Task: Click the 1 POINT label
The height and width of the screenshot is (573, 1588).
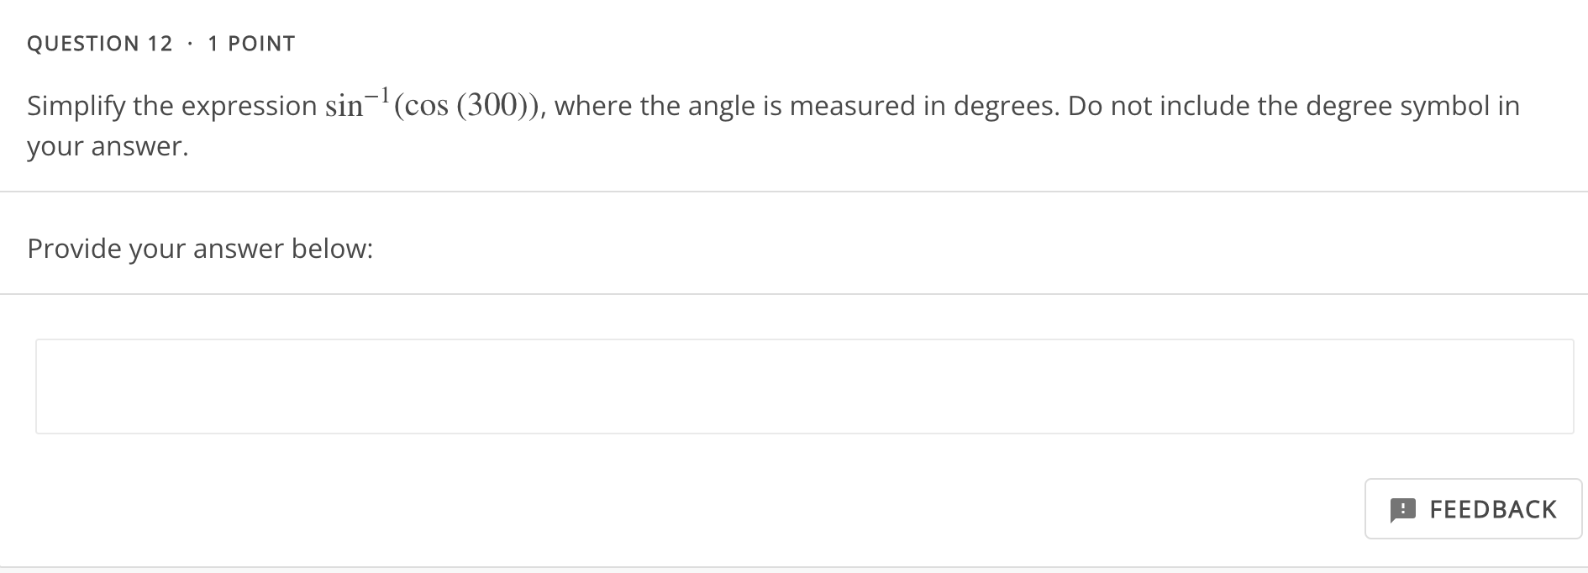Action: pyautogui.click(x=250, y=44)
